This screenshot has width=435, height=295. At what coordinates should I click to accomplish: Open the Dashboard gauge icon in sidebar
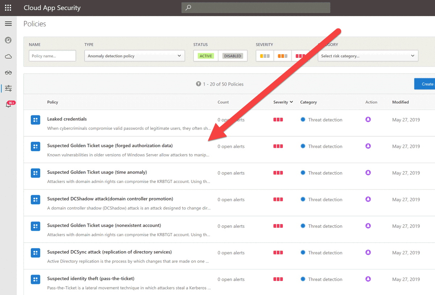click(x=8, y=40)
